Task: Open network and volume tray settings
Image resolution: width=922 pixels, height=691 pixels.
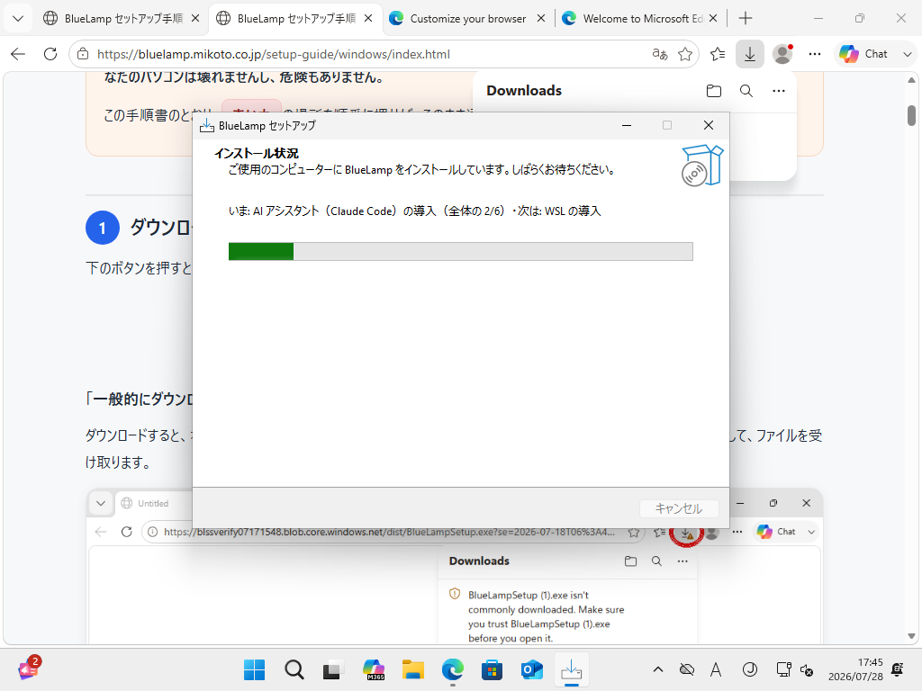Action: tap(794, 669)
